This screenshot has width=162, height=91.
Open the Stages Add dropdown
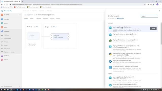point(54,27)
